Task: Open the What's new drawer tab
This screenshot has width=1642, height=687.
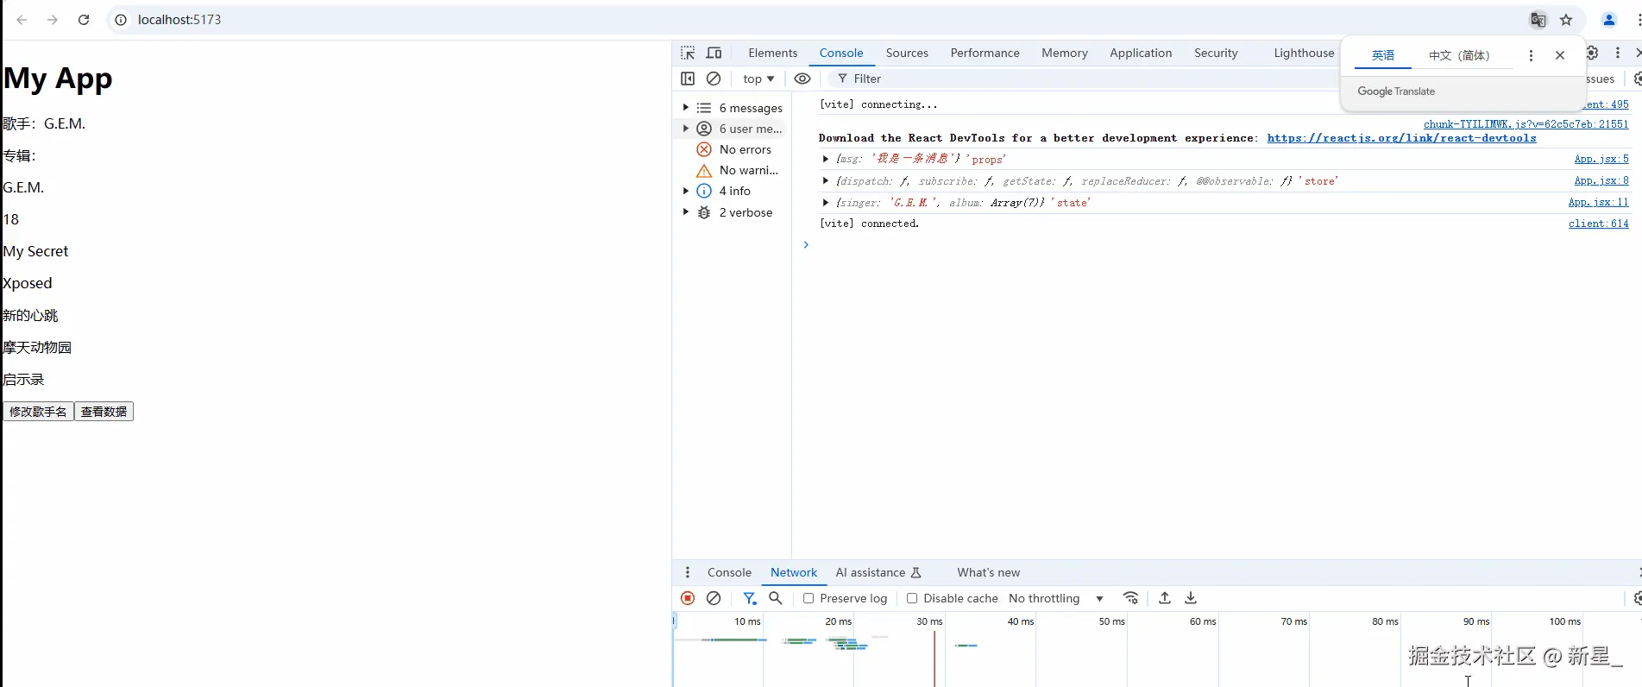Action: pyautogui.click(x=988, y=572)
